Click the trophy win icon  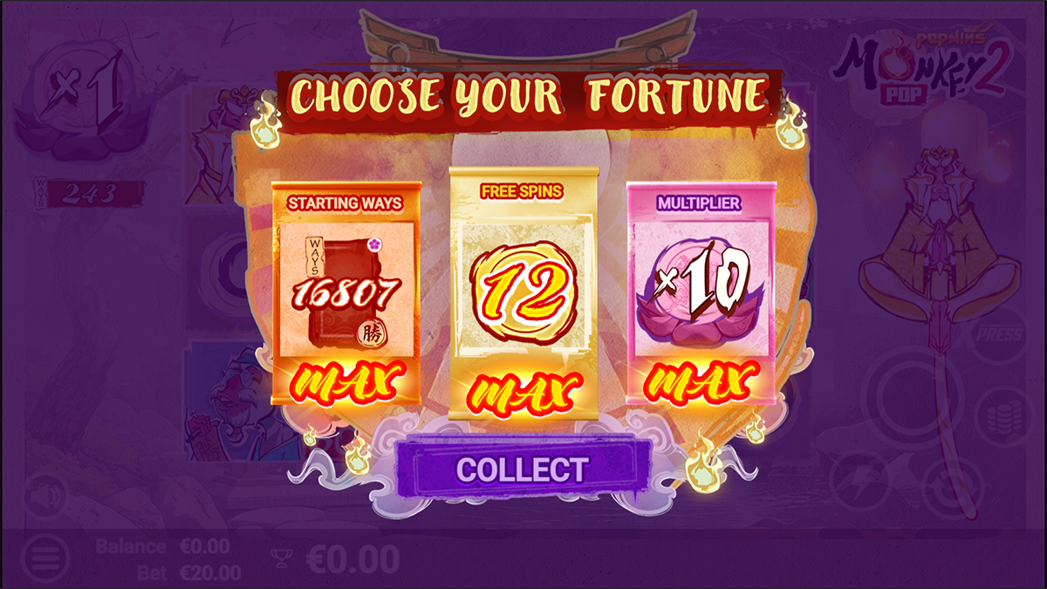point(280,558)
